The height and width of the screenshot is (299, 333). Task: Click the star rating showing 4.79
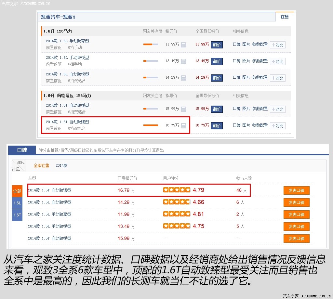[177, 190]
